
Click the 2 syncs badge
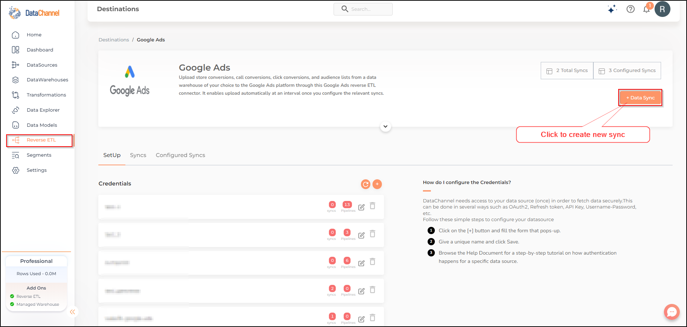tap(332, 288)
